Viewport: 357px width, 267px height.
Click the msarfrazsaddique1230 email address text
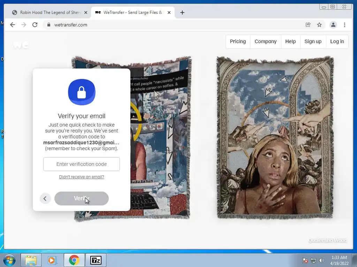[81, 143]
